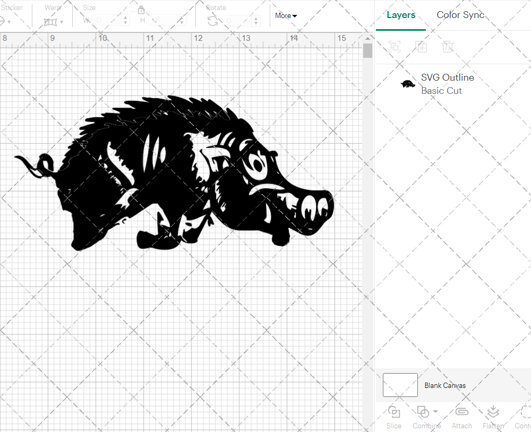Switch to the Color Sync tab
This screenshot has height=432, width=531.
pos(460,15)
